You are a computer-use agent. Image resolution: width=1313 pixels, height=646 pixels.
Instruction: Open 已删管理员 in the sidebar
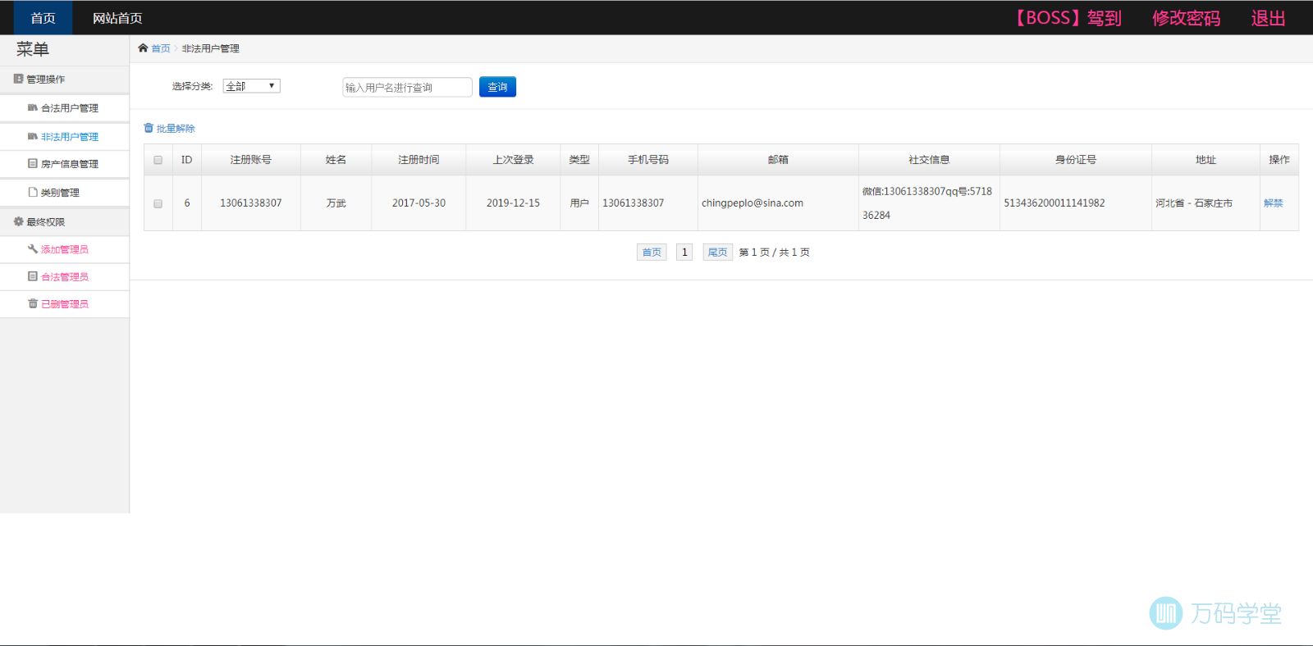click(65, 304)
